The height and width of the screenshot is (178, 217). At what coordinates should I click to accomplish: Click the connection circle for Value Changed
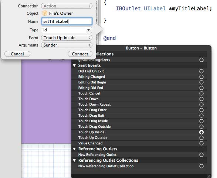click(201, 143)
